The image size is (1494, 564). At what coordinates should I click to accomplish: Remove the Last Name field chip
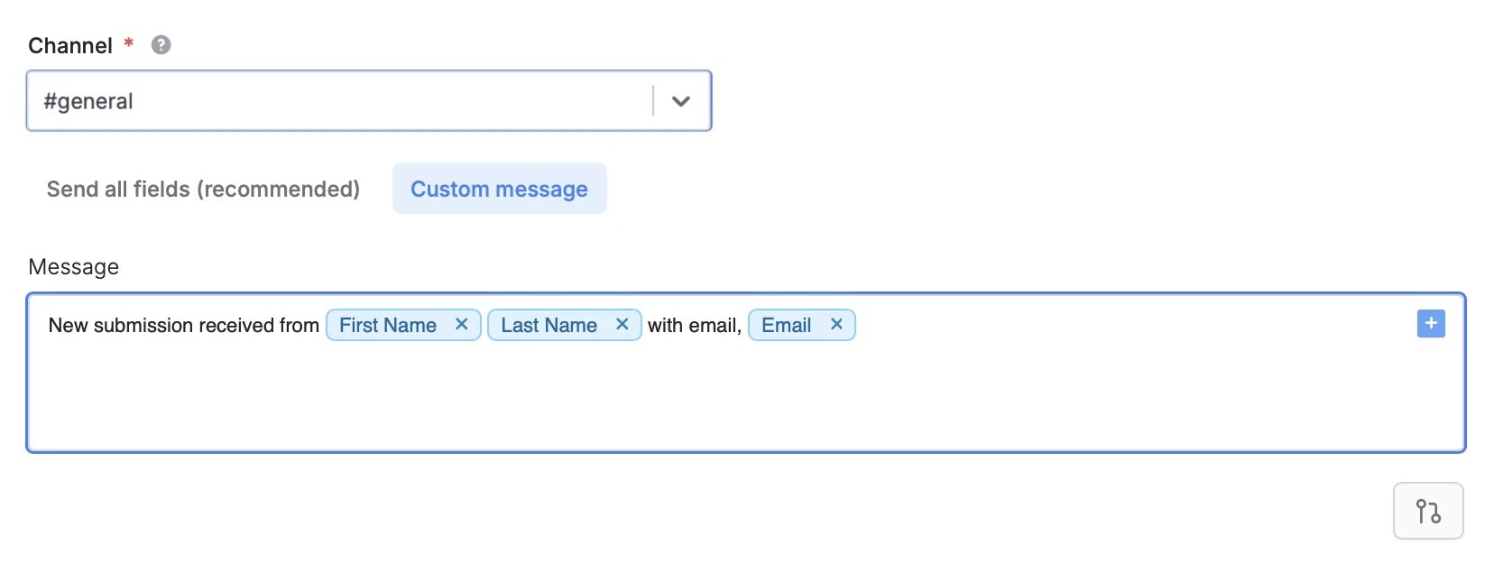(621, 324)
